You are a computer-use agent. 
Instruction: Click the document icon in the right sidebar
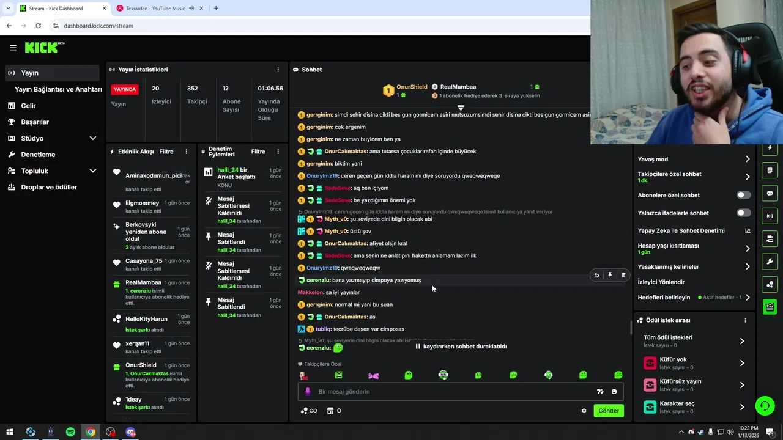[x=770, y=170]
